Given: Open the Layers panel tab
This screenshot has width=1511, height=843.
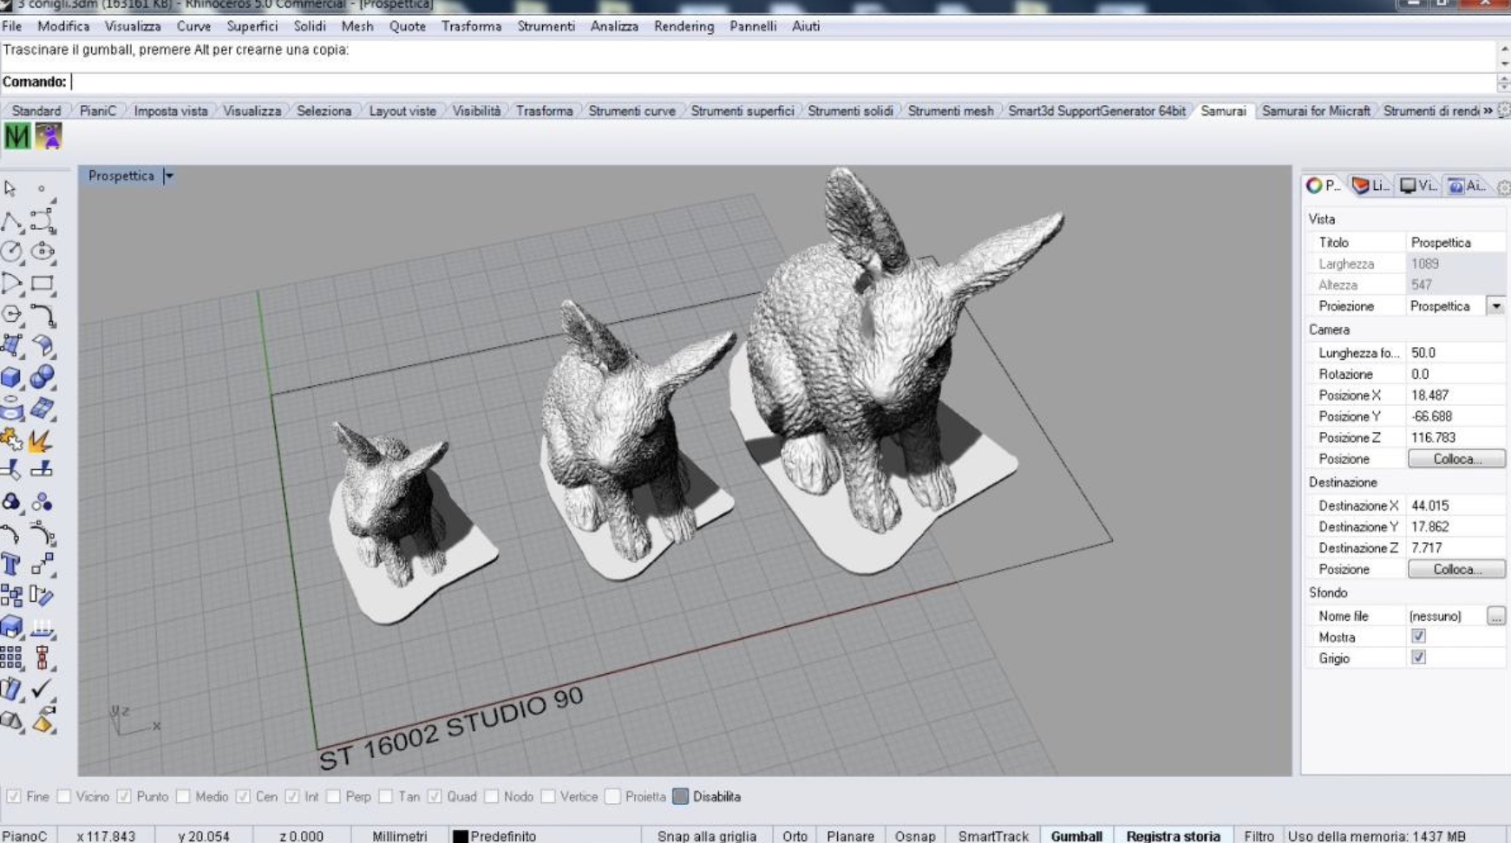Looking at the screenshot, I should click(x=1370, y=186).
